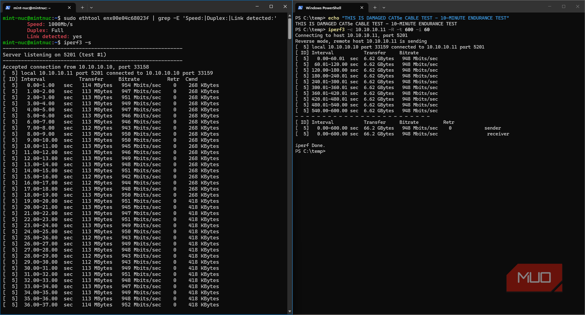Minimize the PowerShell window
This screenshot has width=585, height=315.
pyautogui.click(x=550, y=6)
